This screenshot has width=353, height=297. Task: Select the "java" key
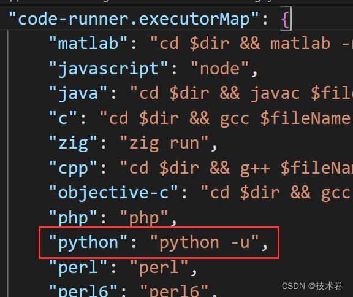[78, 93]
